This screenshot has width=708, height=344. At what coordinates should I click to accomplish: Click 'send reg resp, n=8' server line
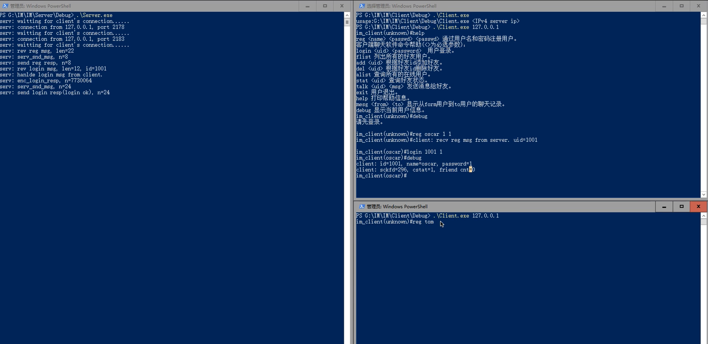click(35, 63)
